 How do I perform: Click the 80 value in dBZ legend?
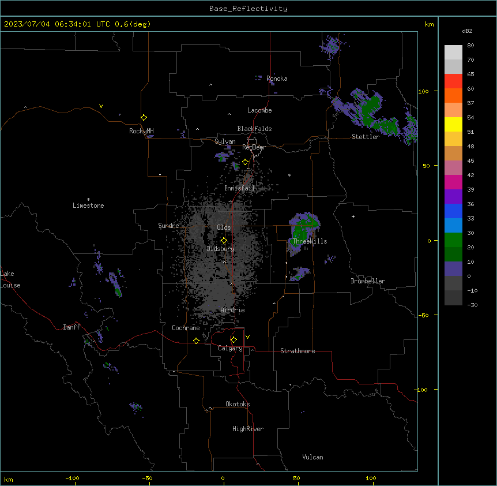(x=470, y=46)
